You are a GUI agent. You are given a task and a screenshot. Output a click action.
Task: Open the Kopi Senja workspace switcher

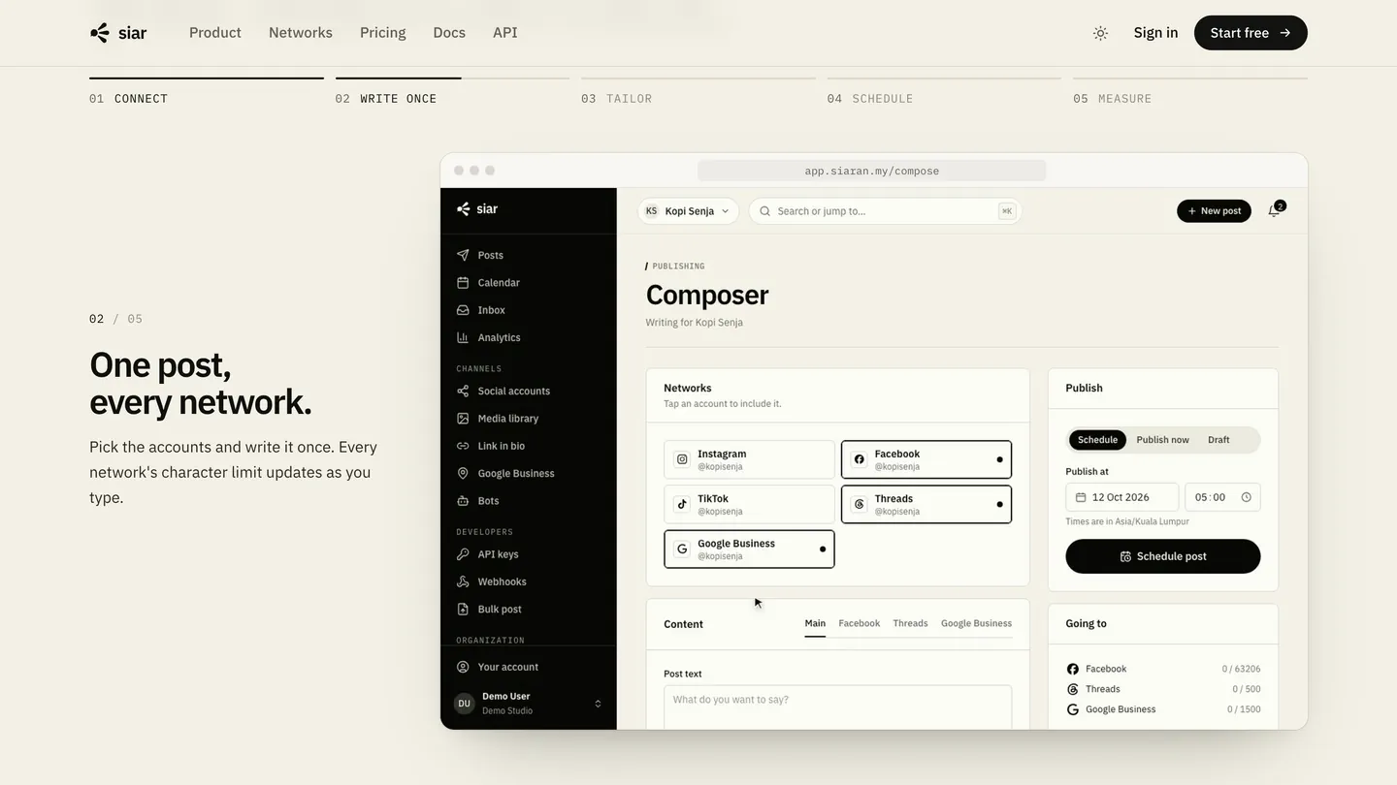click(688, 211)
